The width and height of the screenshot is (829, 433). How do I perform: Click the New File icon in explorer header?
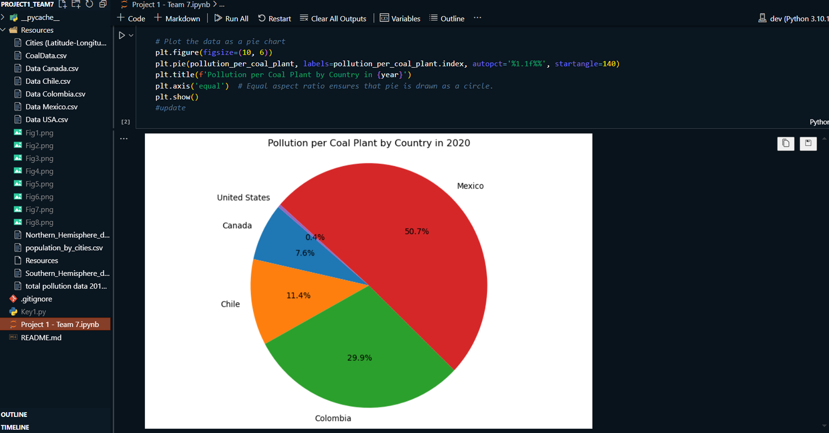point(62,4)
